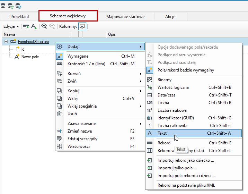The height and width of the screenshot is (194, 248).
Task: Expand the Rozwiń submenu arrow
Action: pyautogui.click(x=140, y=74)
